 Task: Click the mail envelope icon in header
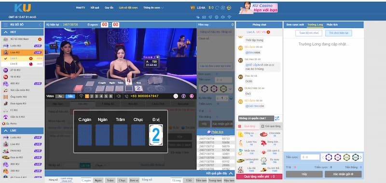[204, 17]
